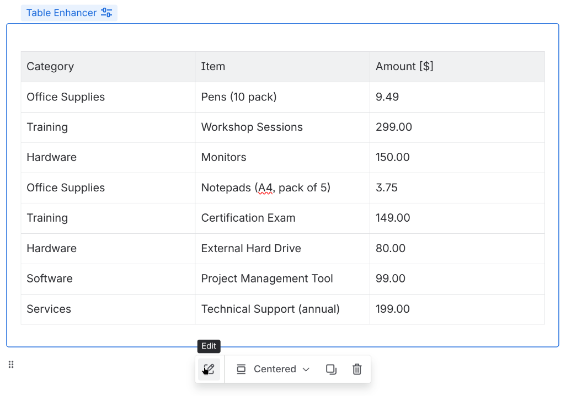Viewport: 566px width, 396px height.
Task: Select the Certification Exam cell
Action: (248, 218)
